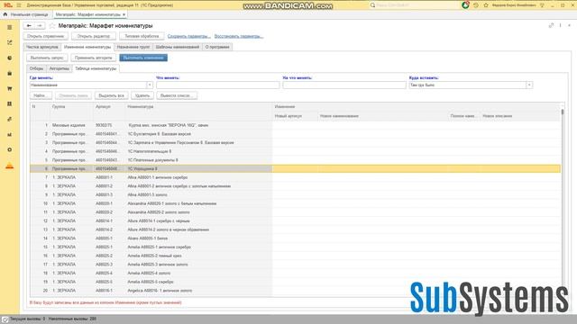The image size is (577, 324).
Task: Click the Удалить button
Action: (x=142, y=95)
